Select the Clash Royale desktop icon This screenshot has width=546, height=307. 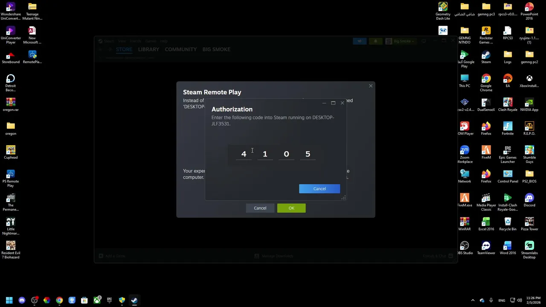(508, 105)
